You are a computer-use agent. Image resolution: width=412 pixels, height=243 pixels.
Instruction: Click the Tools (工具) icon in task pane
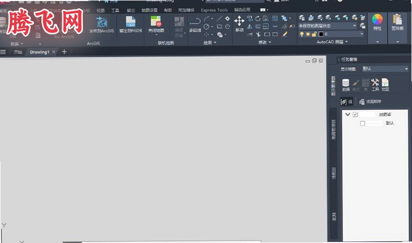(x=375, y=85)
